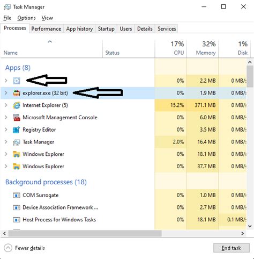Screen dimensions: 254x259
Task: Click the Task Manager process icon
Action: 17,142
